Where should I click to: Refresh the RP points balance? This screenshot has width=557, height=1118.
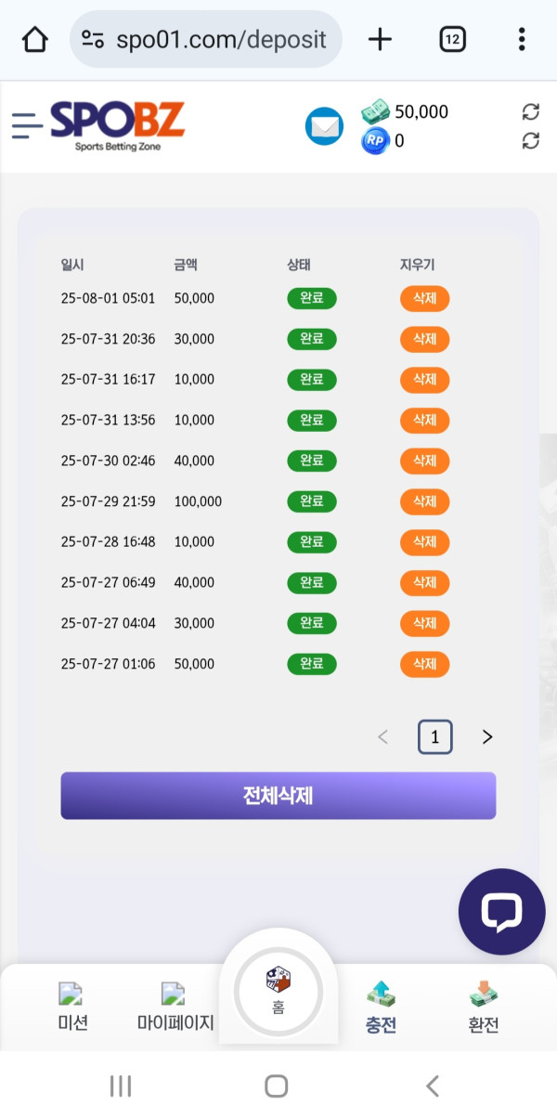(x=530, y=141)
